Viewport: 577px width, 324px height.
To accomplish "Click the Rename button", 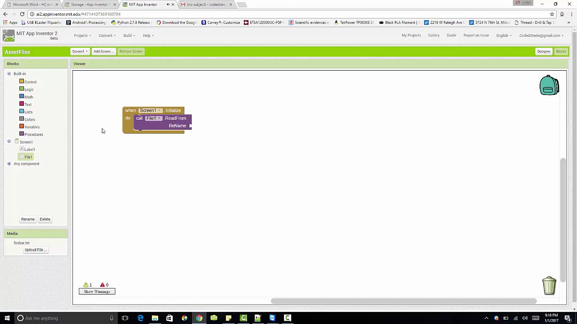I will point(28,219).
